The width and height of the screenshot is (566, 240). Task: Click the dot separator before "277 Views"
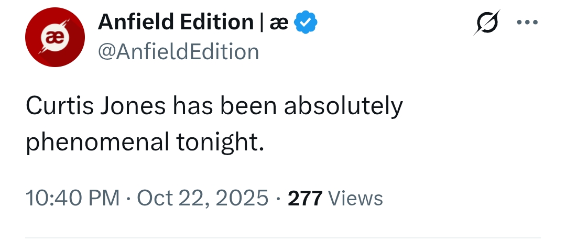(x=278, y=199)
